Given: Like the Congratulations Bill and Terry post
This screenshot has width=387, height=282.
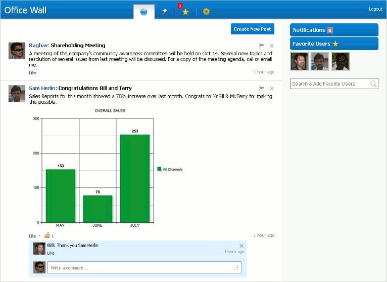Looking at the screenshot, I should (x=32, y=236).
